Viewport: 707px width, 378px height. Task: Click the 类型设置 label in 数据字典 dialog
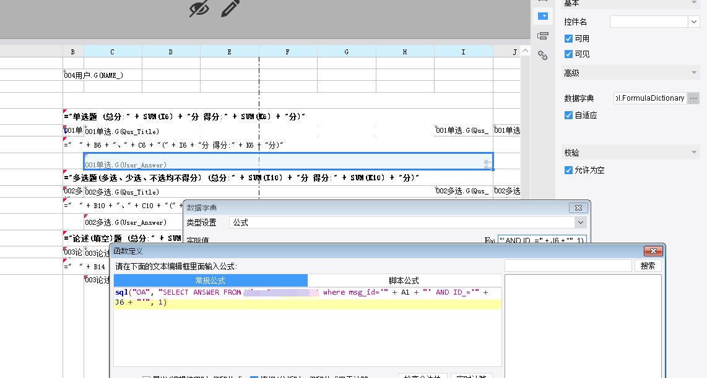202,222
